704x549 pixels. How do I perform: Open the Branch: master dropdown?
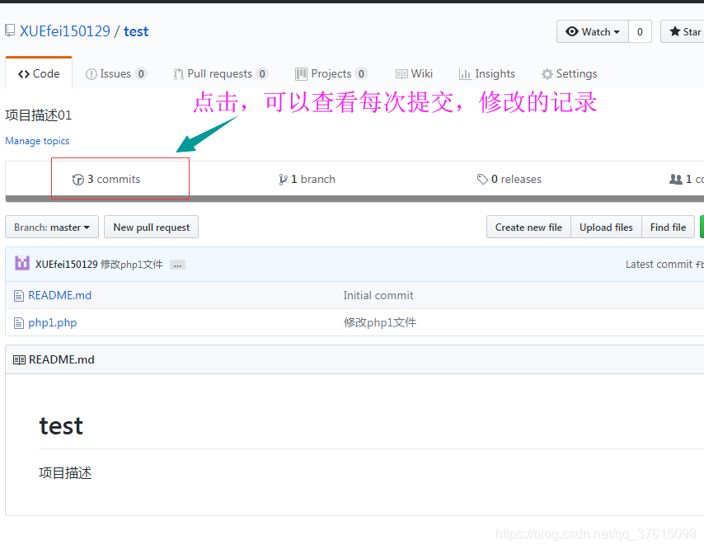51,227
